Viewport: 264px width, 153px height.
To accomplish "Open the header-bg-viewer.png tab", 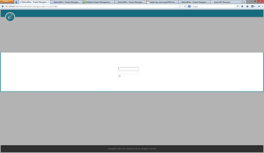I will pyautogui.click(x=161, y=2).
